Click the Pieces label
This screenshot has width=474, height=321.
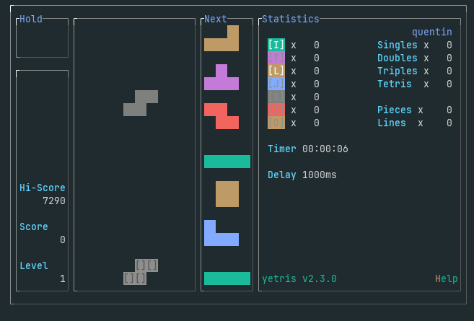395,110
